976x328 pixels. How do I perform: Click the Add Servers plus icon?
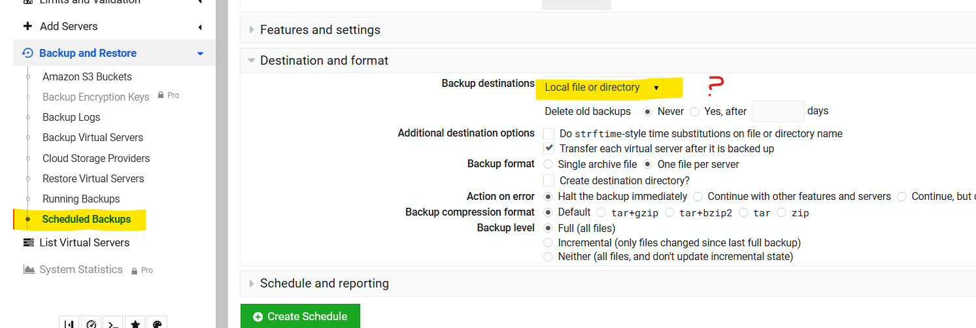(27, 26)
